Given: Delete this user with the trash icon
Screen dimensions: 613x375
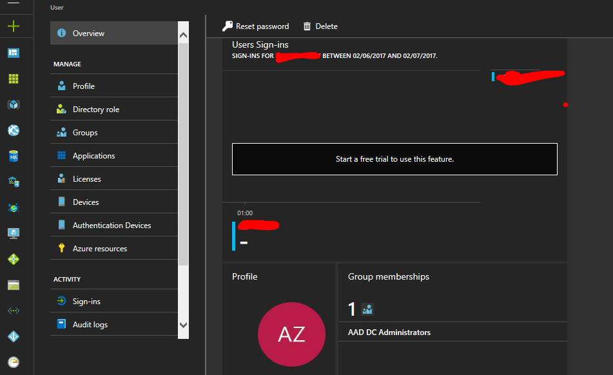Looking at the screenshot, I should [x=320, y=26].
